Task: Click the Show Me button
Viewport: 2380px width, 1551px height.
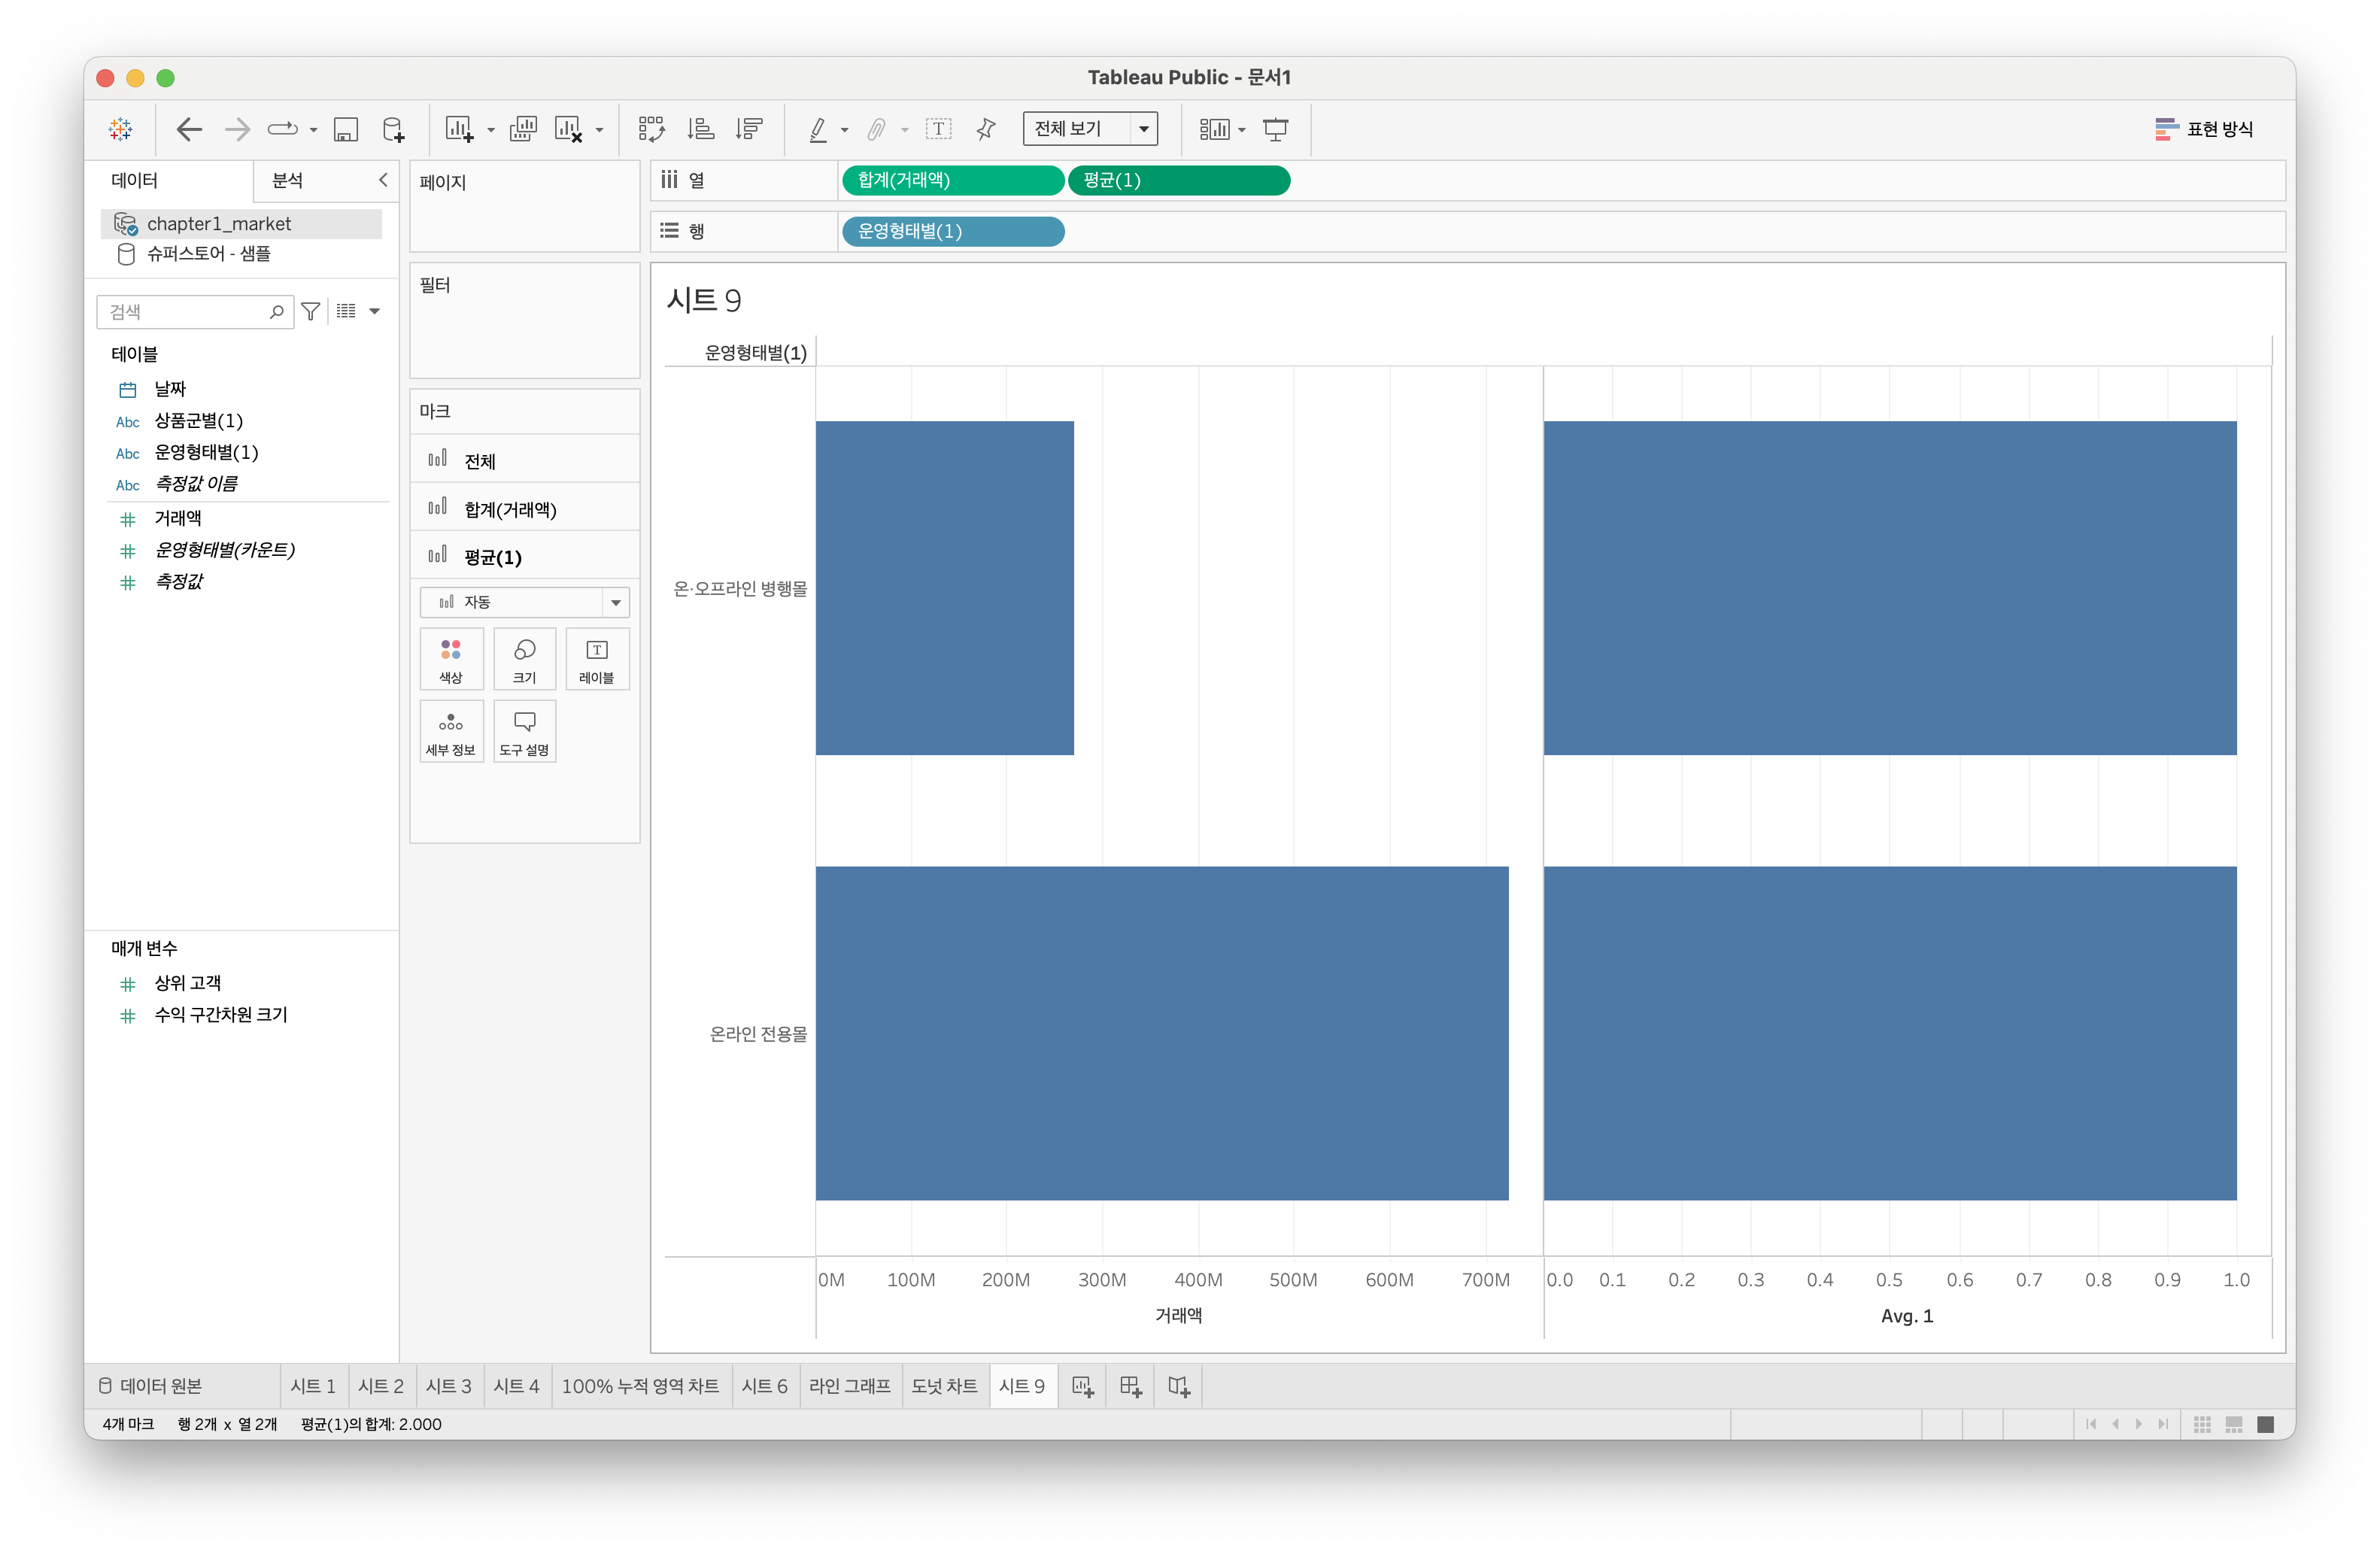Action: tap(2204, 129)
